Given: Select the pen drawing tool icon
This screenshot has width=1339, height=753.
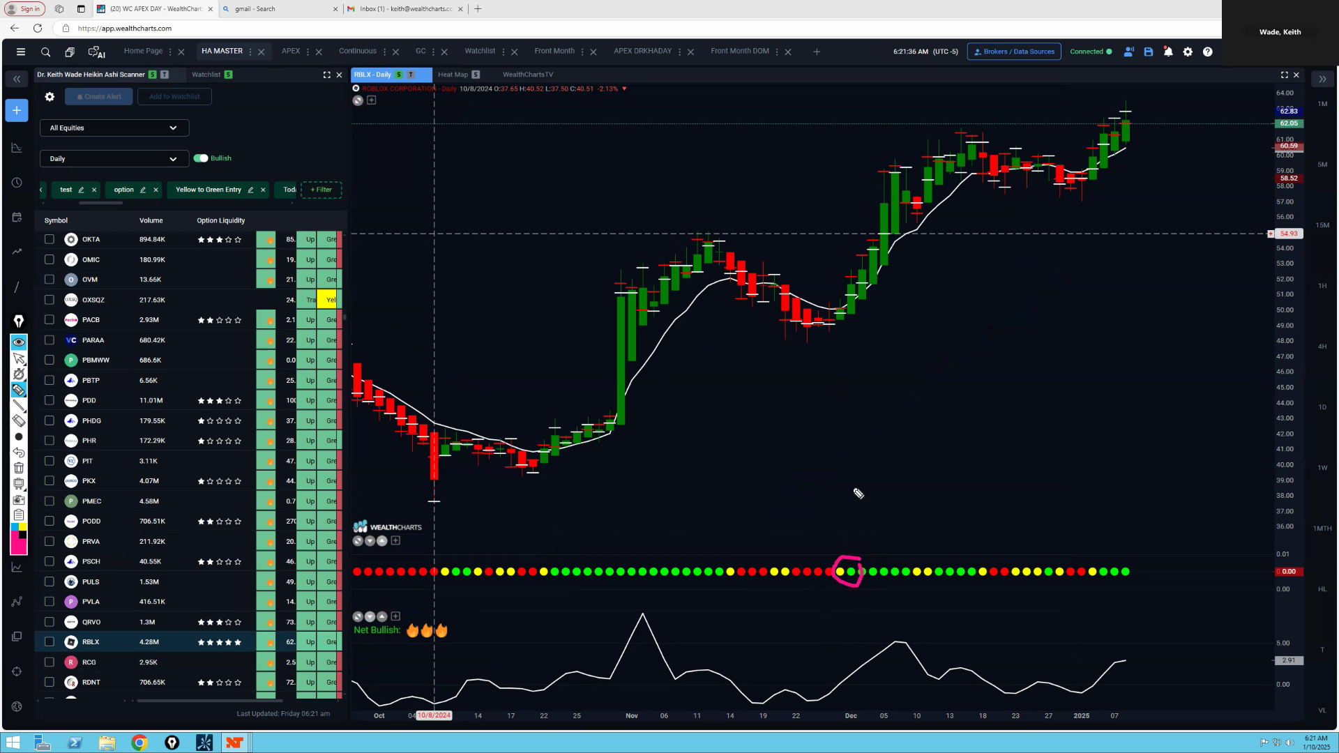Looking at the screenshot, I should (19, 321).
